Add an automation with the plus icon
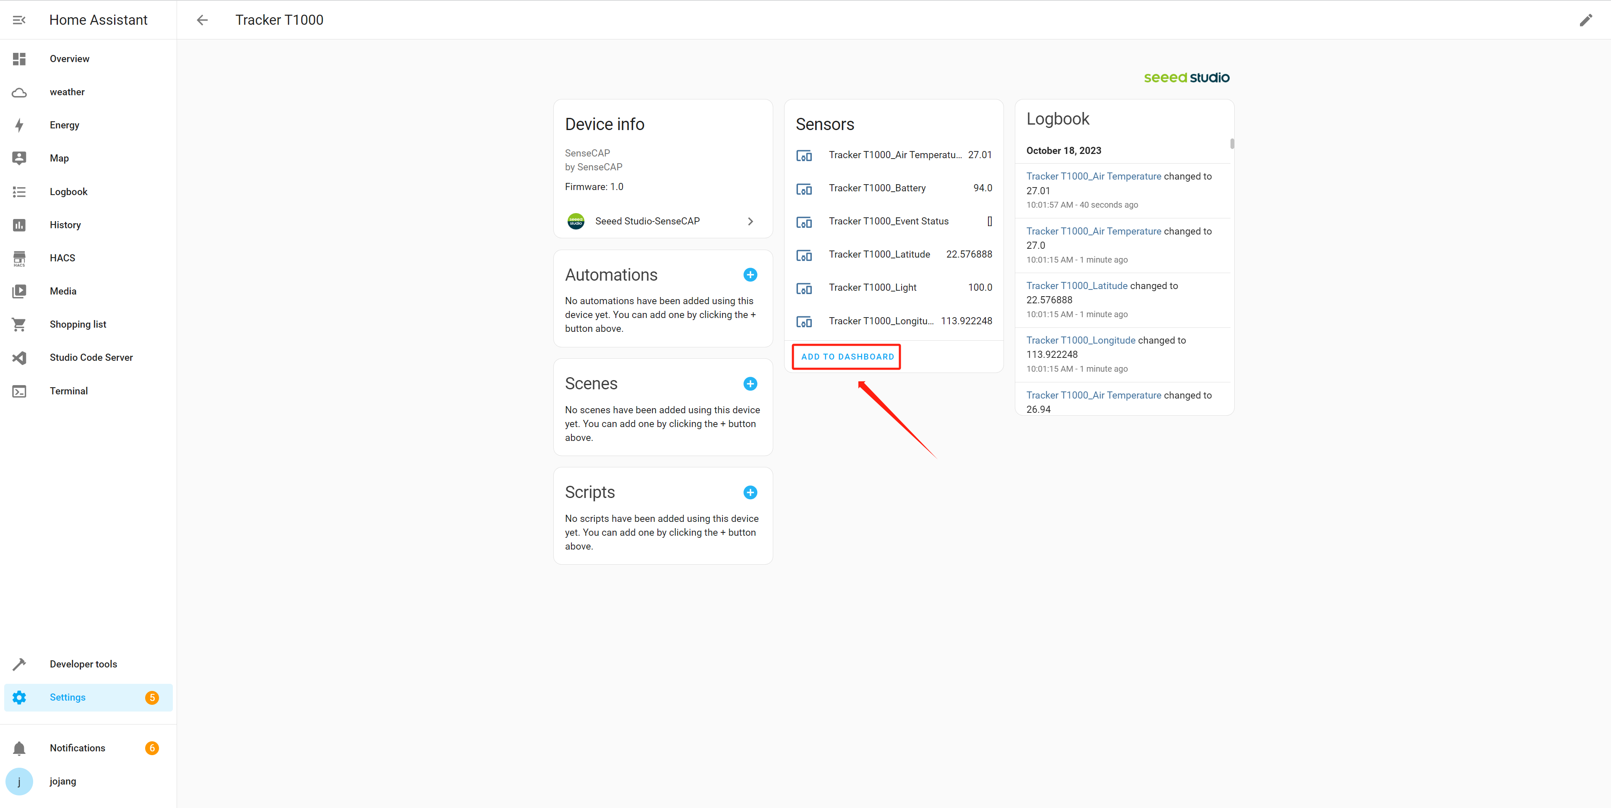The width and height of the screenshot is (1611, 808). (x=751, y=274)
